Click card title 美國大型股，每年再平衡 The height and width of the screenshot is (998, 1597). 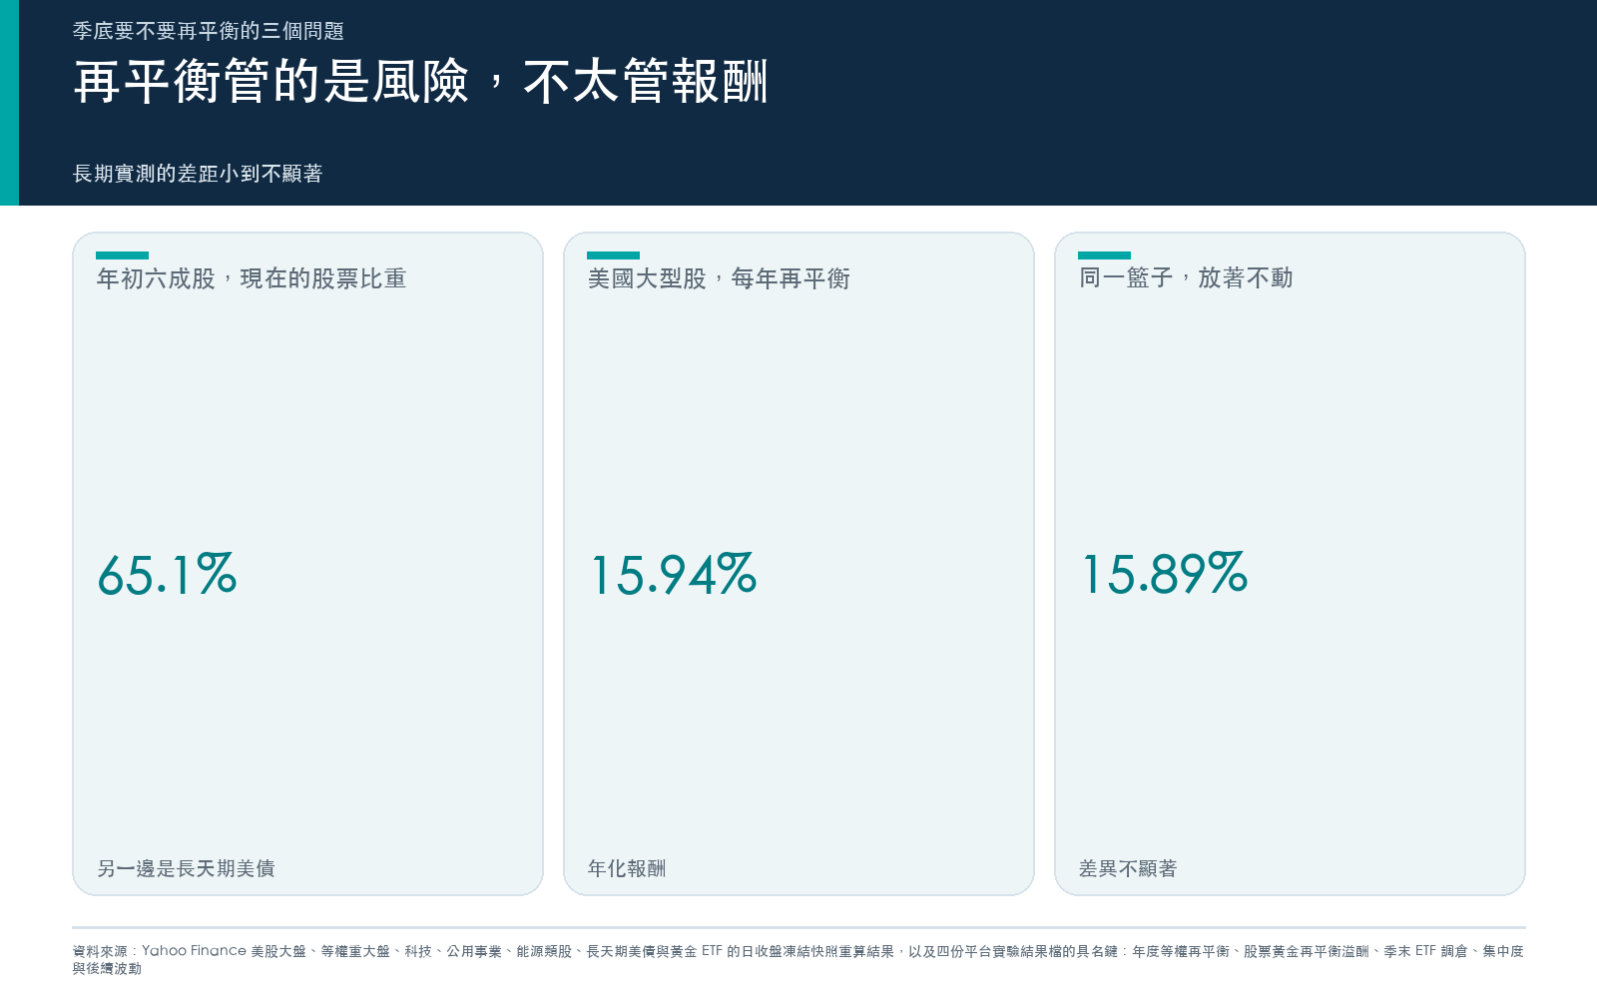click(719, 278)
